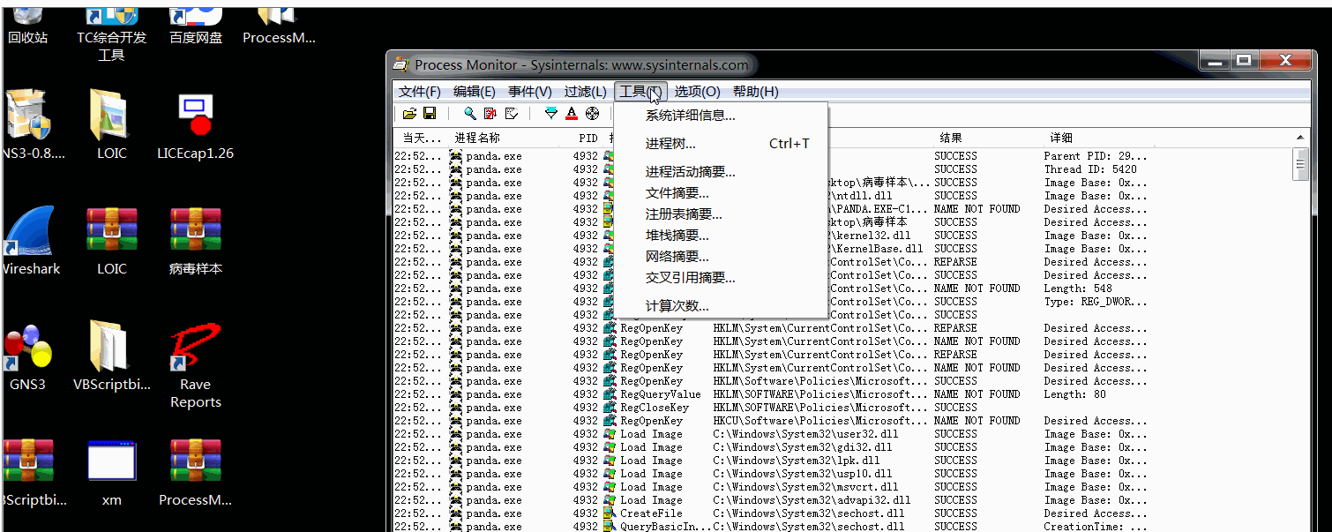Open the 编辑(E) menu
The height and width of the screenshot is (532, 1332).
pyautogui.click(x=475, y=92)
